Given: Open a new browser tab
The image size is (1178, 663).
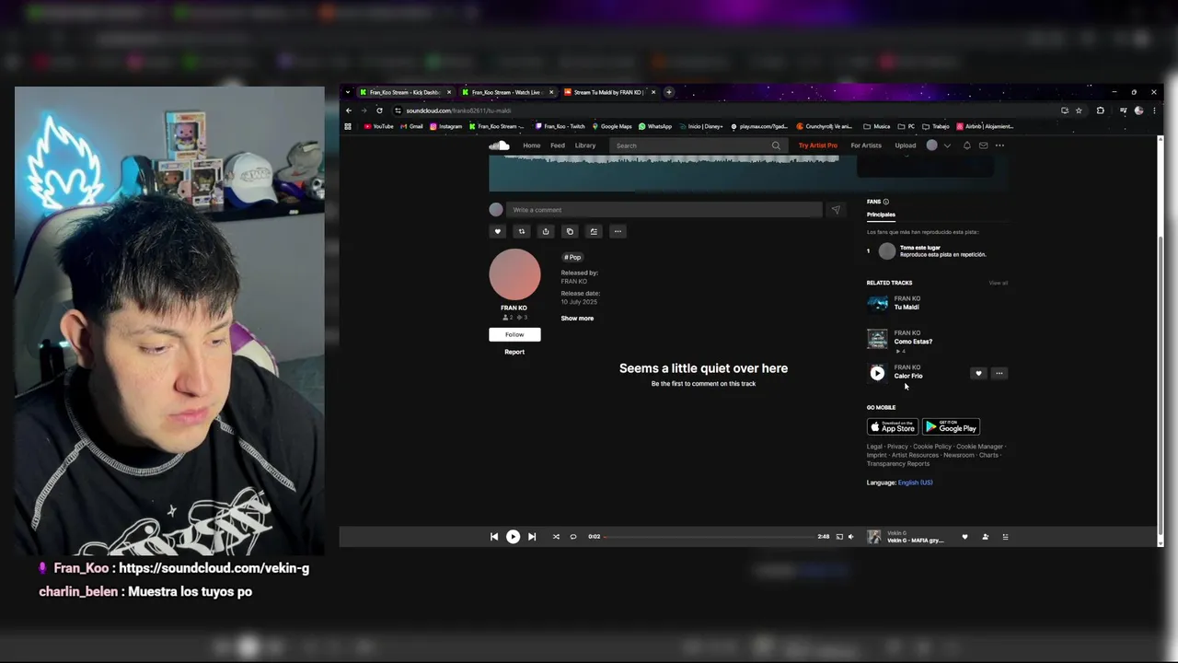Looking at the screenshot, I should [669, 92].
